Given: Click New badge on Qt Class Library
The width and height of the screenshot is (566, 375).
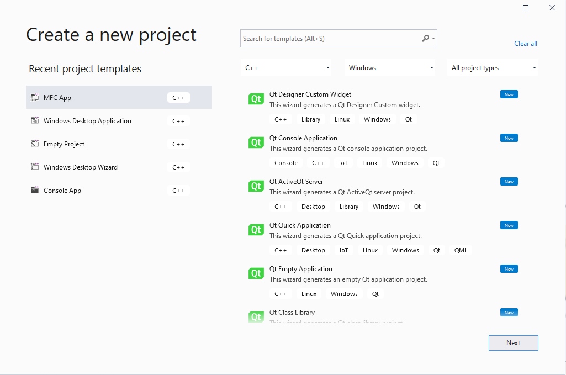Looking at the screenshot, I should pyautogui.click(x=509, y=313).
